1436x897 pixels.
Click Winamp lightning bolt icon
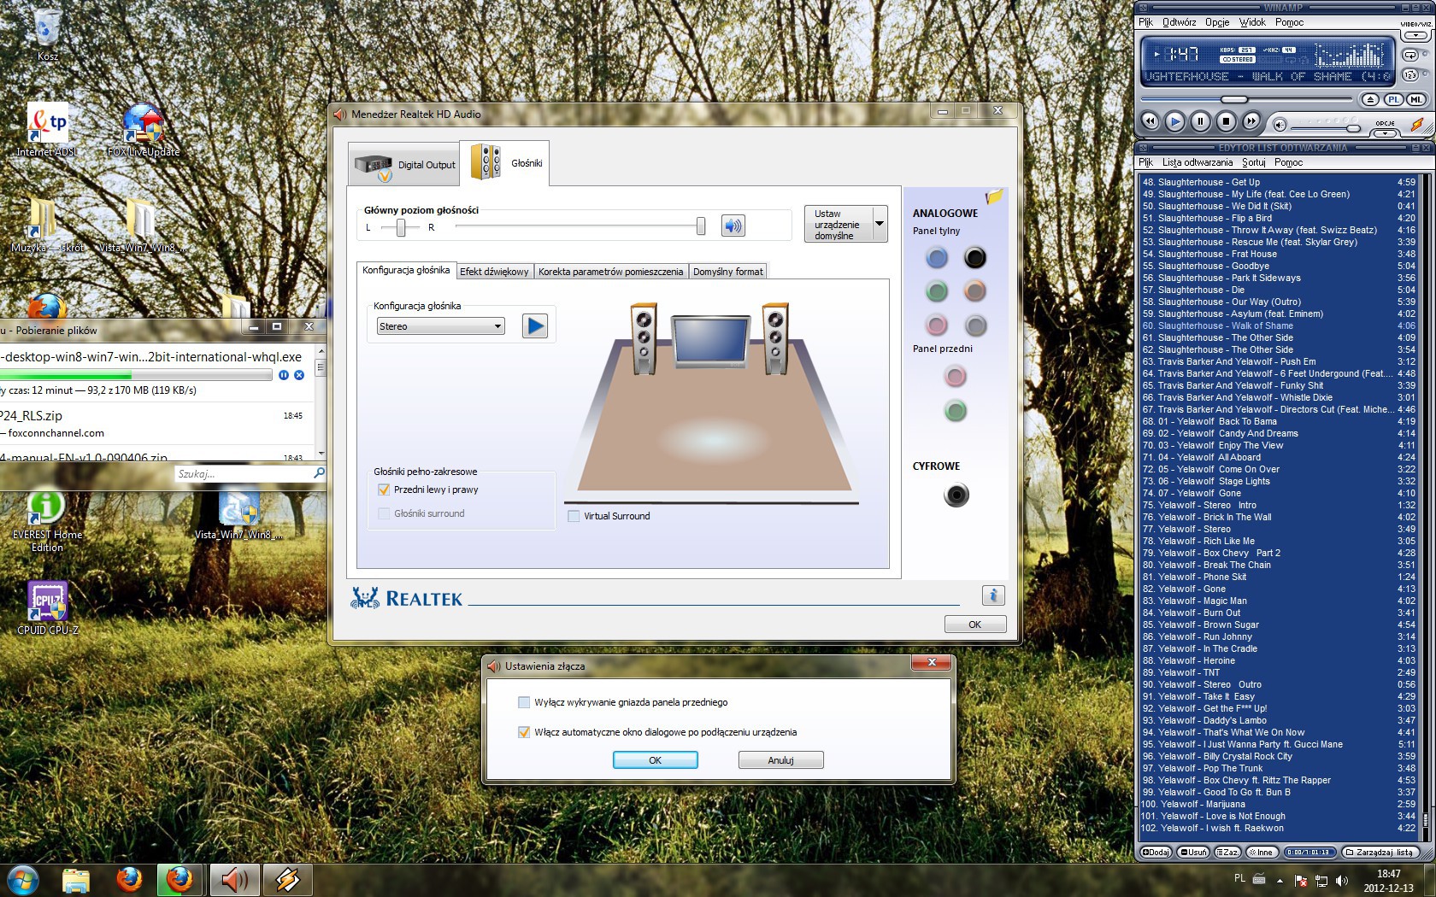point(1417,125)
